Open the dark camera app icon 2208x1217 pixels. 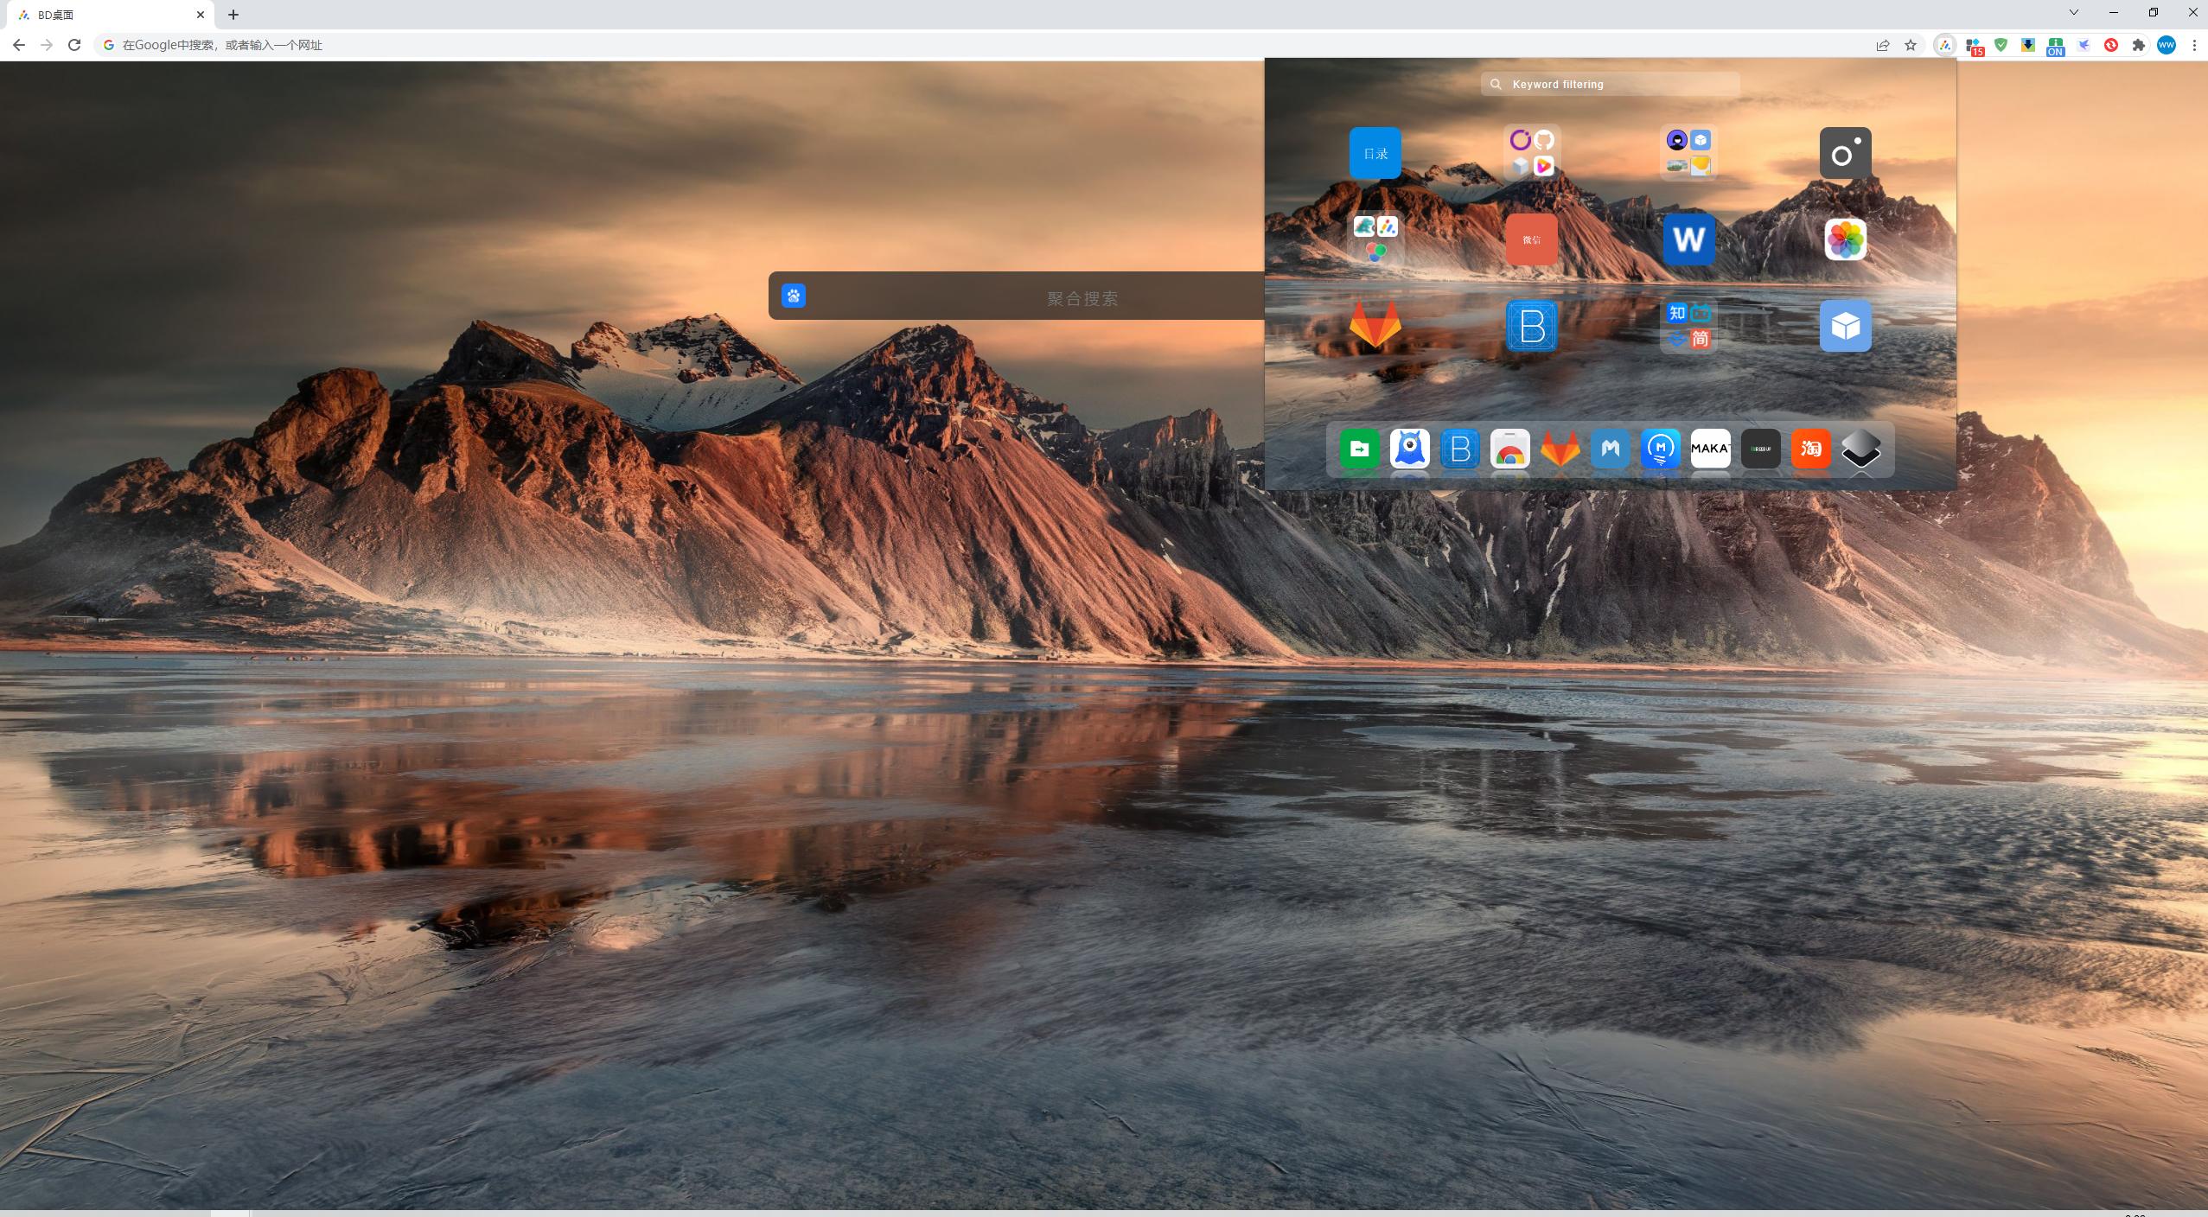coord(1845,153)
